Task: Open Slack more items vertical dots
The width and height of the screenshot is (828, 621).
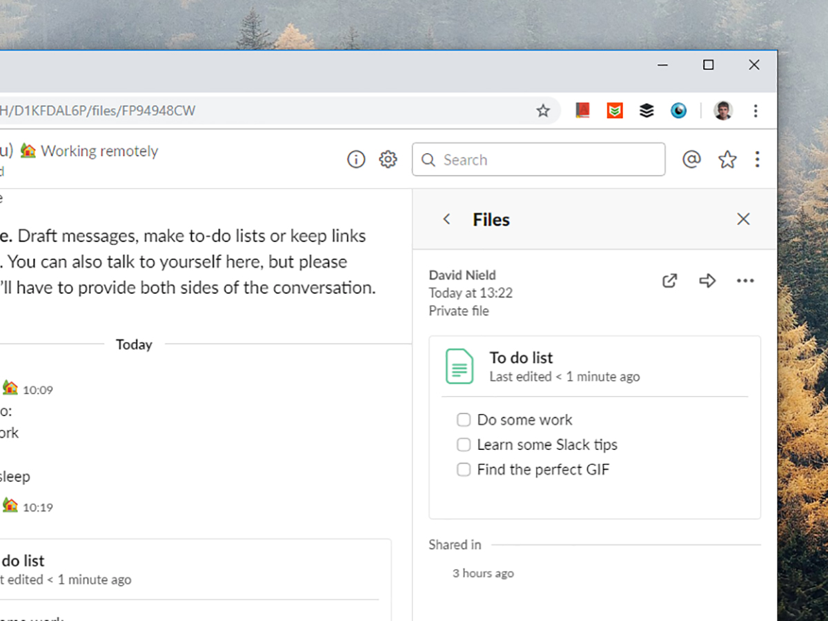Action: click(x=757, y=160)
